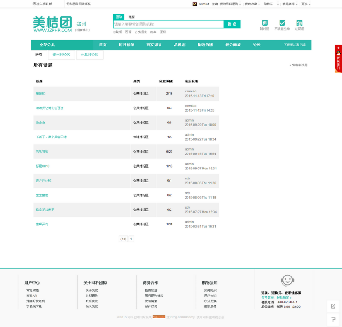Screen dimensions: 342x327
Task: Click the 自助餐 hot search keyword
Action: click(117, 32)
